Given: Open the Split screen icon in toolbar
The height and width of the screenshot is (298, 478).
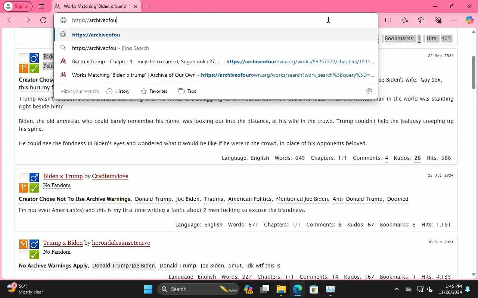Looking at the screenshot, I should 388,20.
